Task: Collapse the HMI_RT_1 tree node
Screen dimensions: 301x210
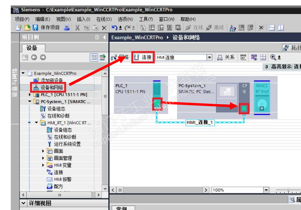Action: click(x=36, y=122)
